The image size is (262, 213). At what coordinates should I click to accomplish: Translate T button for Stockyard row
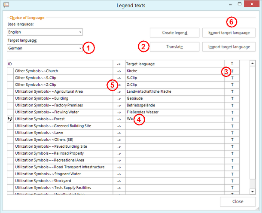(232, 181)
